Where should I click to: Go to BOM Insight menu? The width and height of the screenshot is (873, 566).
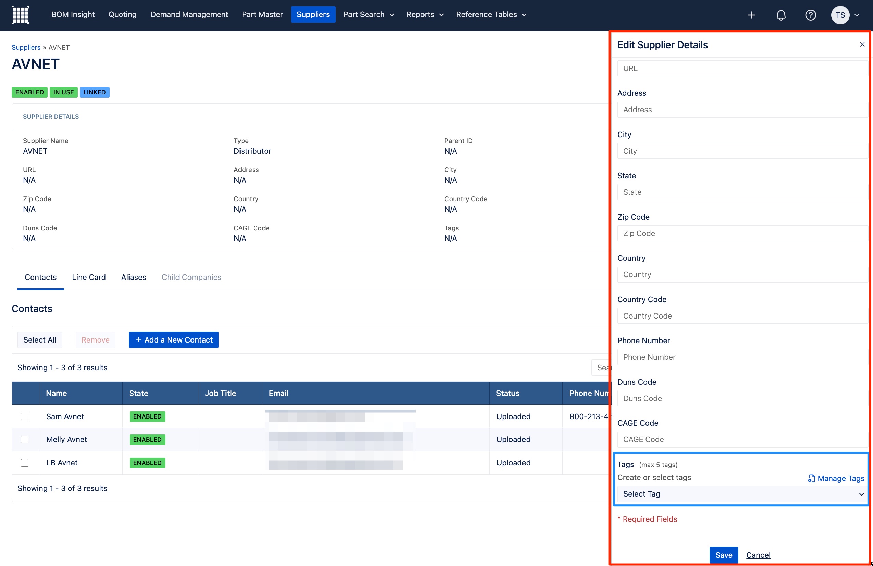click(73, 14)
